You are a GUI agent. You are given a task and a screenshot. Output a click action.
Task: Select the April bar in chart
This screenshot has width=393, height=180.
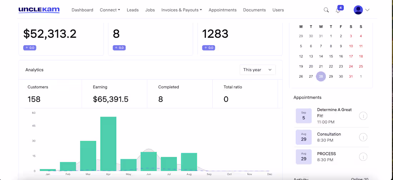coord(108,144)
